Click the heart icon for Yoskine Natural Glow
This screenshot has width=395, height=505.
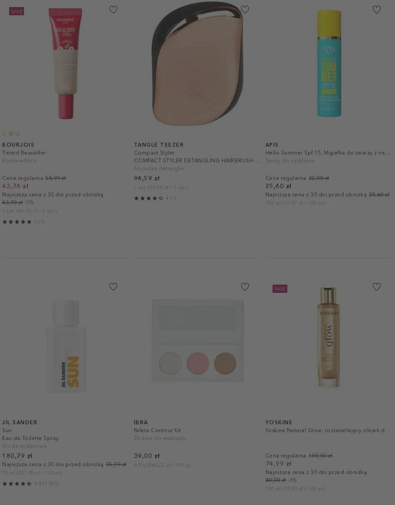pyautogui.click(x=376, y=287)
